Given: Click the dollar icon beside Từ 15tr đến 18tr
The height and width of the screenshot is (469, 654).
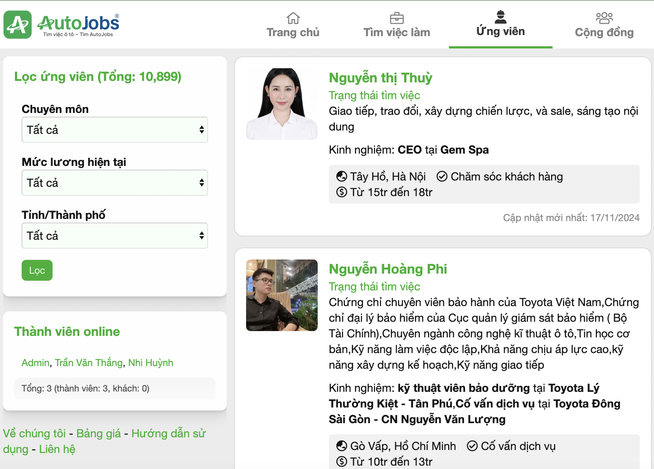Looking at the screenshot, I should (342, 192).
